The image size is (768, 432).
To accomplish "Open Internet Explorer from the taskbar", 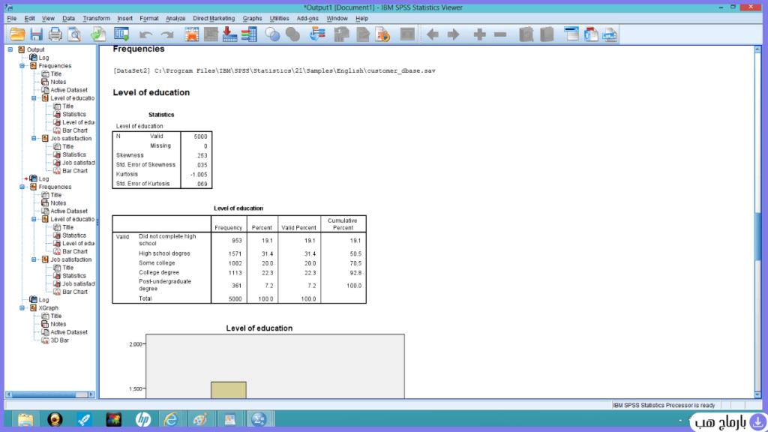I will point(171,420).
